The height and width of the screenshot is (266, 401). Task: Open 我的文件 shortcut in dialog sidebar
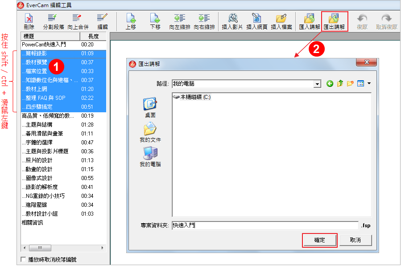click(150, 132)
